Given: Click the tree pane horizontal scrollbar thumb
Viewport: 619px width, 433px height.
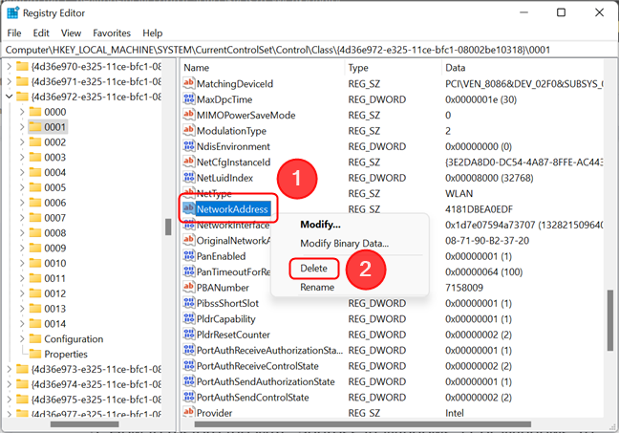Looking at the screenshot, I should click(x=84, y=424).
